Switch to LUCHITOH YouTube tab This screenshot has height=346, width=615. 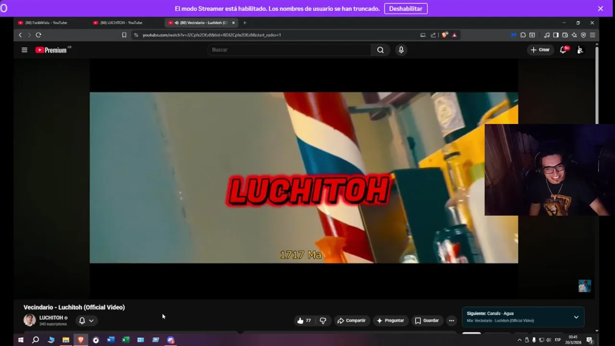[x=121, y=23]
